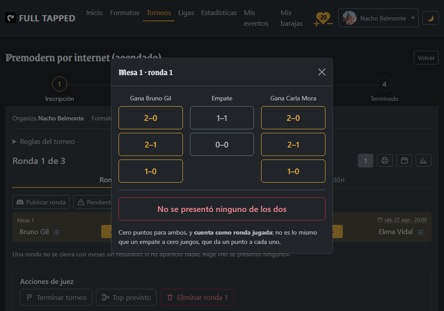Screen dimensions: 444x311
Task: Click Publicar ronda button
Action: tap(41, 202)
